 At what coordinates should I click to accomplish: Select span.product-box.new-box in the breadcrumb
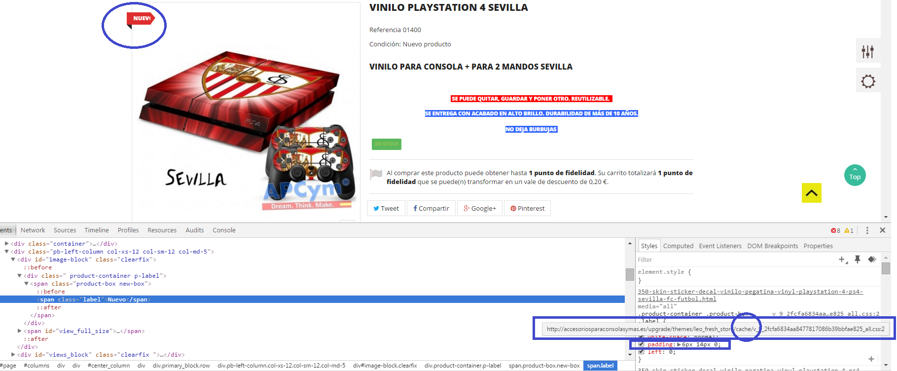pos(544,366)
